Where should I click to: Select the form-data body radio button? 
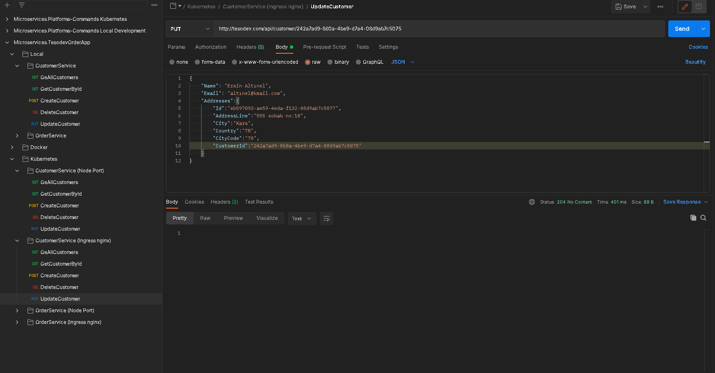[x=197, y=62]
